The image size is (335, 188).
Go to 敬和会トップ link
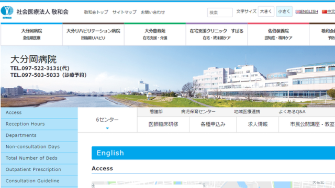click(96, 12)
